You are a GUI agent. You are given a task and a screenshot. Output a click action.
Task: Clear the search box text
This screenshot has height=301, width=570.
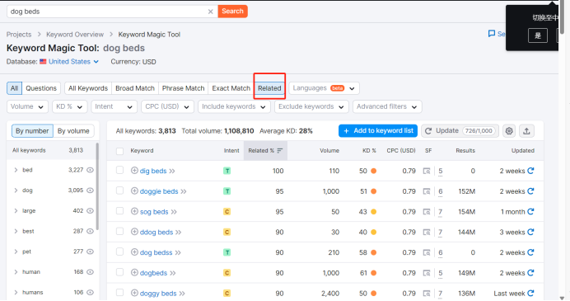[x=211, y=12]
